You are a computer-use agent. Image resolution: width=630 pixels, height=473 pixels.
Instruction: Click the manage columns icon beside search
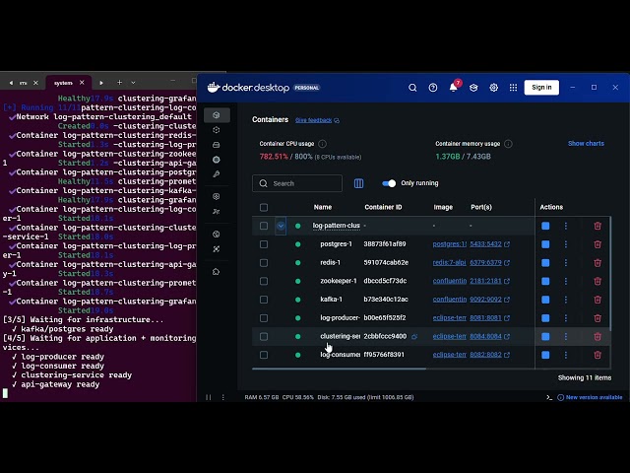[358, 183]
